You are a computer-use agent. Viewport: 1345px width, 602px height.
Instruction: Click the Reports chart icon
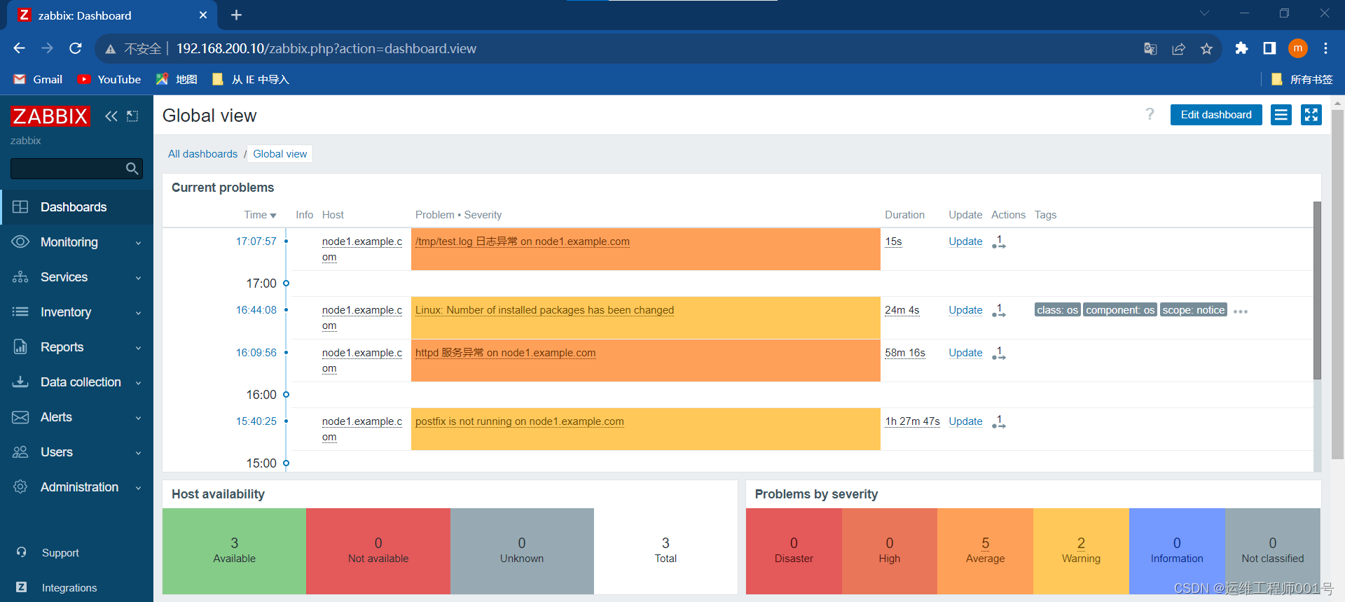coord(20,347)
